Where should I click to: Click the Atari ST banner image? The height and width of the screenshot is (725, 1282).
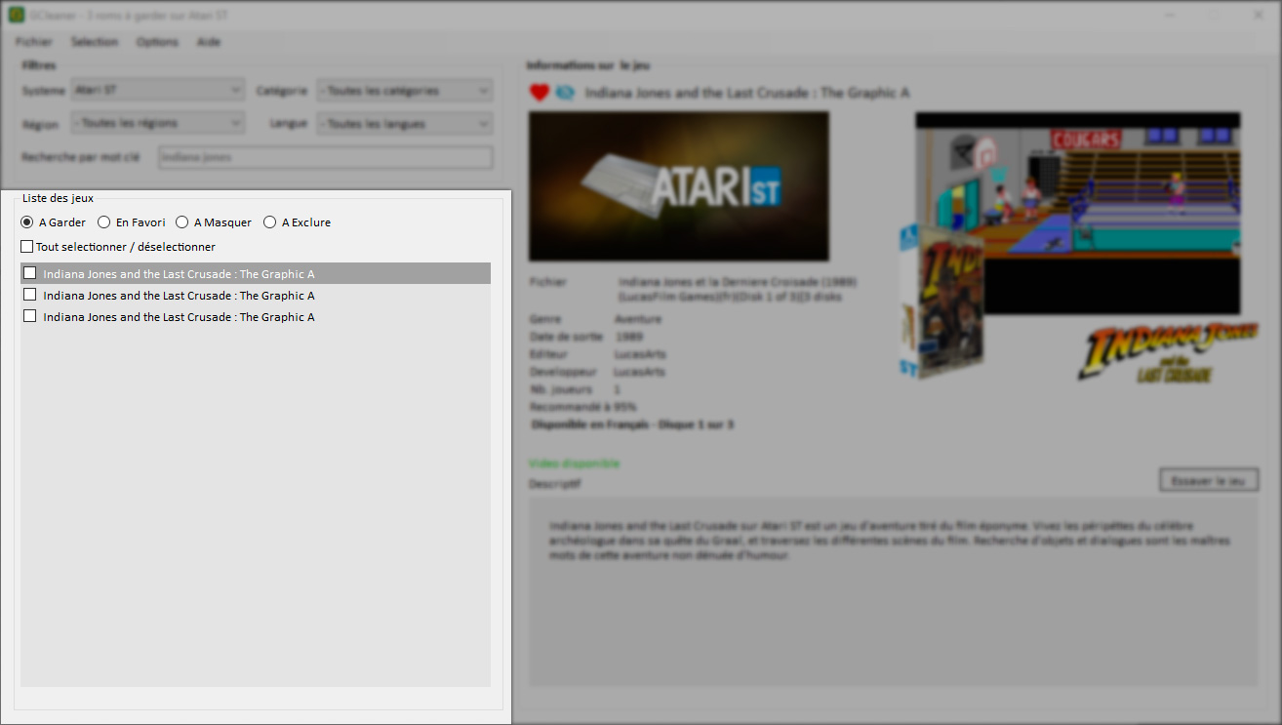pos(679,186)
